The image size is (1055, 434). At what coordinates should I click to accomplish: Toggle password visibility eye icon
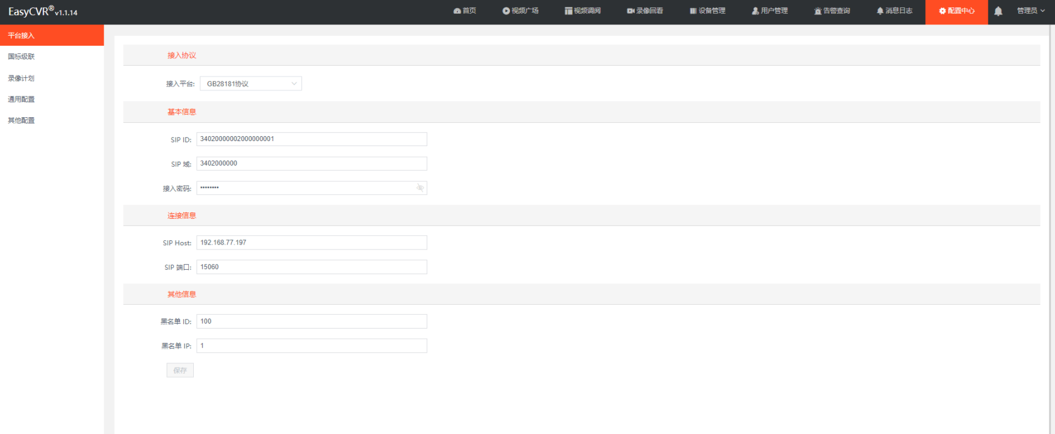click(x=420, y=188)
